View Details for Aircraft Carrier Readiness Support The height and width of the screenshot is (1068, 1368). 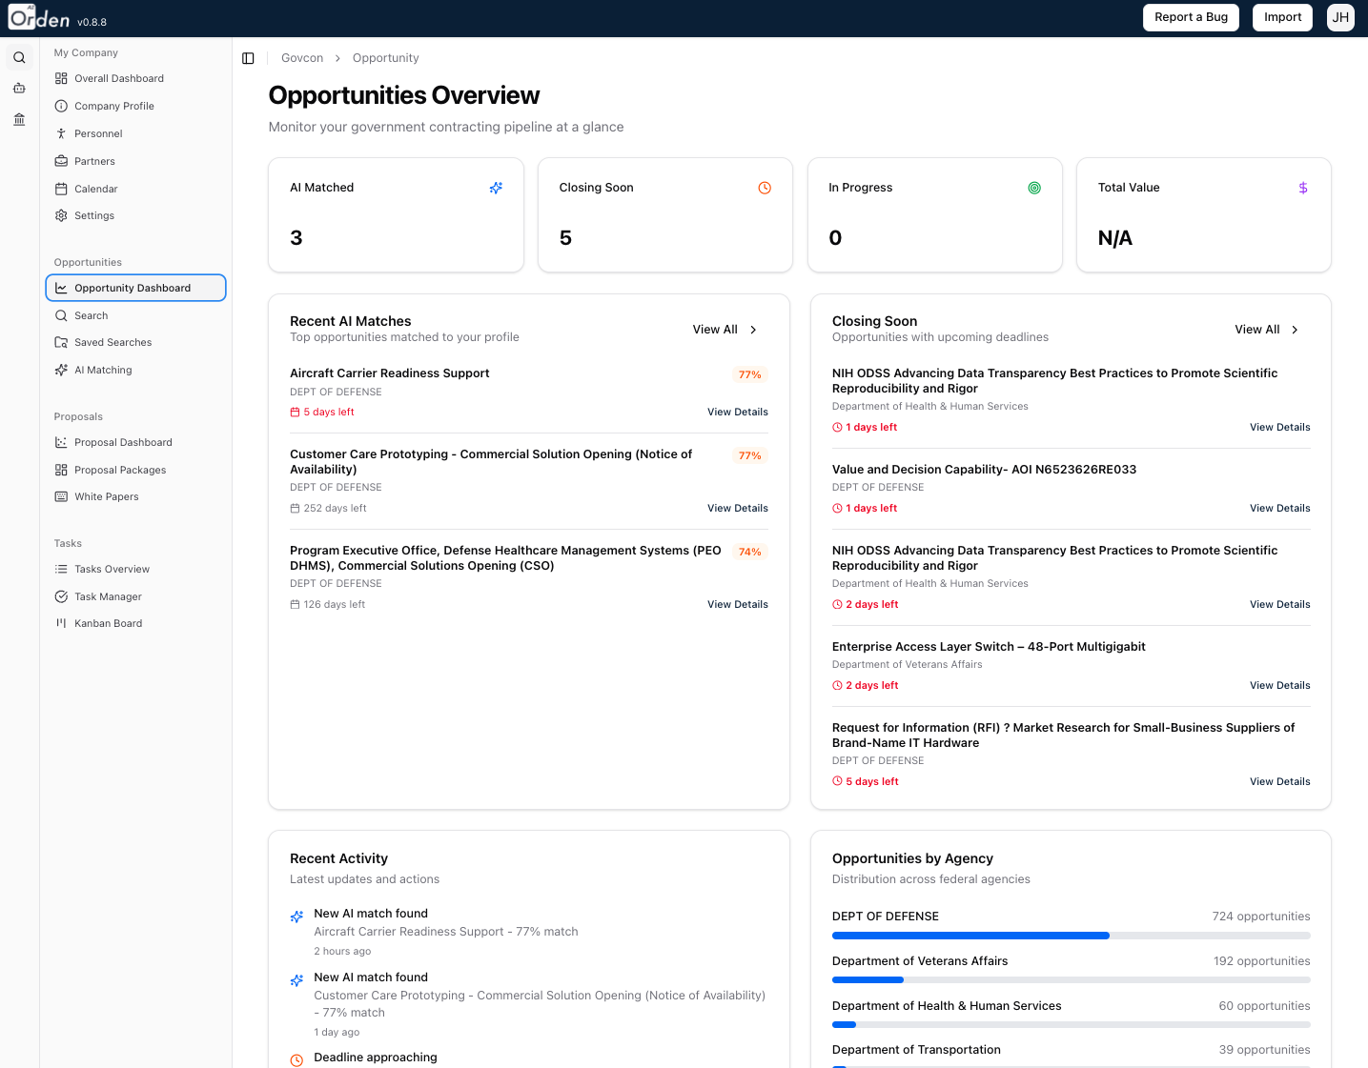[x=737, y=413]
